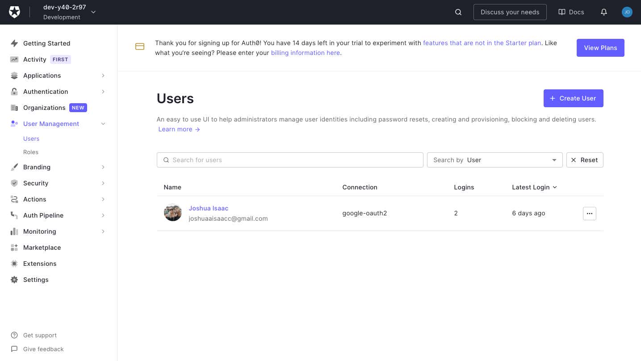
Task: Expand the Branding submenu chevron
Action: (x=103, y=167)
